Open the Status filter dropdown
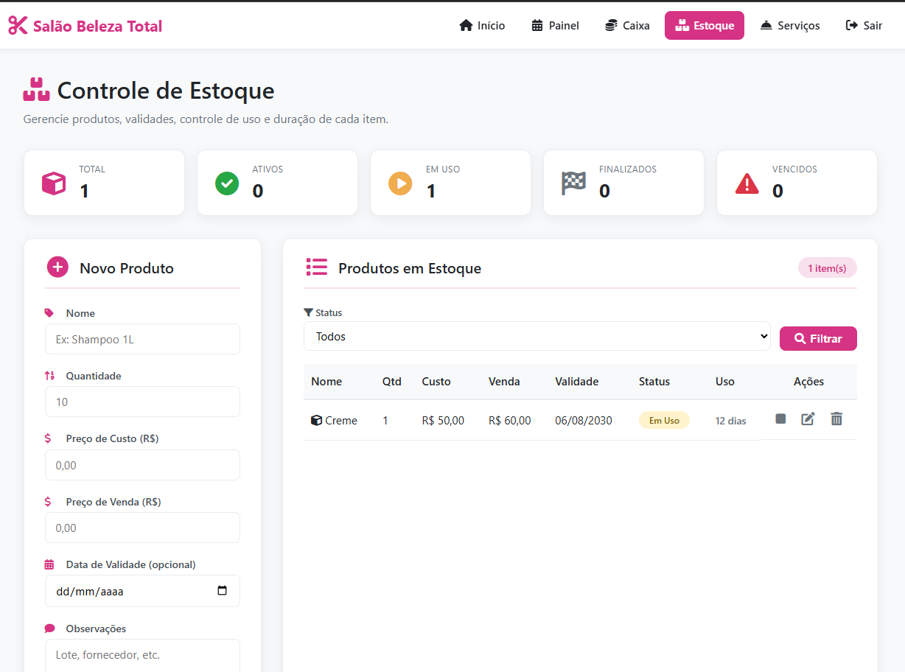The height and width of the screenshot is (672, 905). coord(537,336)
